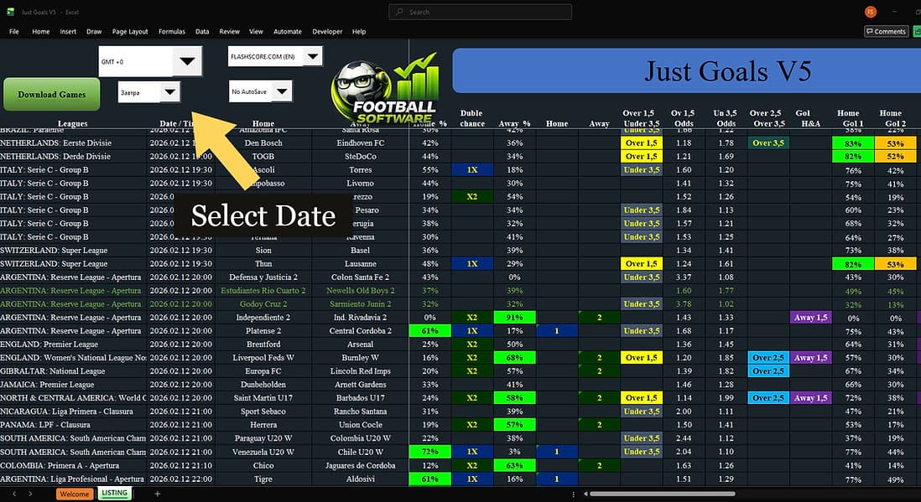Screen dimensions: 921x502
Task: Select ENGLAND: Premier League league cell
Action: [74, 344]
